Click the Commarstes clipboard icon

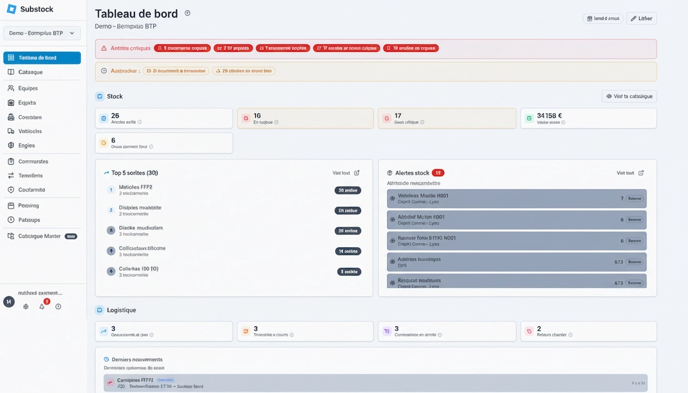pos(11,161)
